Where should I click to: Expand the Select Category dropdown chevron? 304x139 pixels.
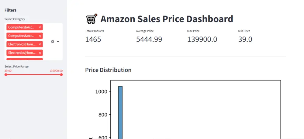point(58,41)
